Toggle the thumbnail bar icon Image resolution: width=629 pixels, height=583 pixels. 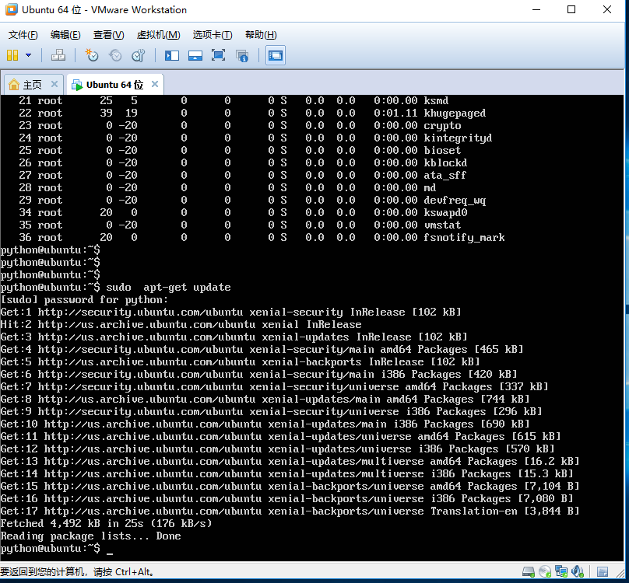pos(195,55)
